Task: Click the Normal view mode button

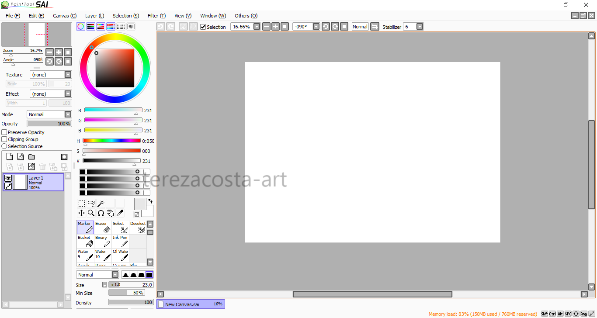Action: [360, 27]
